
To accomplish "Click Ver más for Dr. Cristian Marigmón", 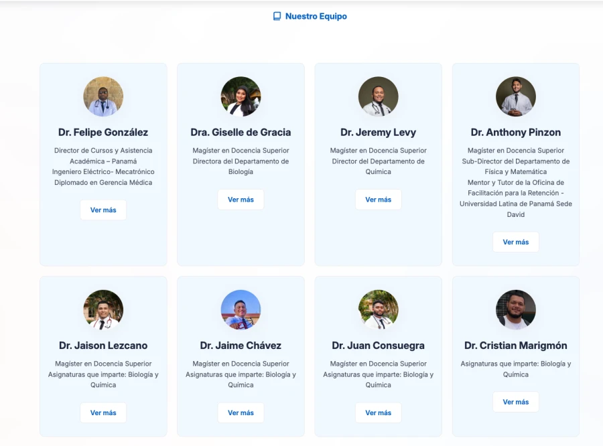I will click(x=515, y=402).
